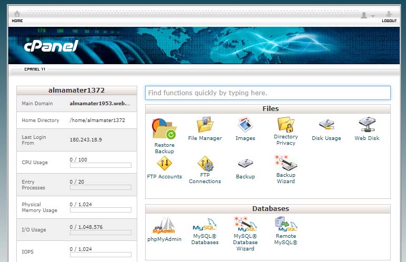Image resolution: width=406 pixels, height=262 pixels.
Task: Go to Home in top bar
Action: (17, 16)
